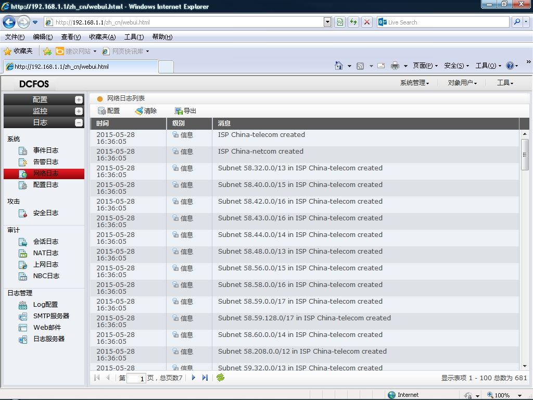Click the 时间 column header

(128, 123)
